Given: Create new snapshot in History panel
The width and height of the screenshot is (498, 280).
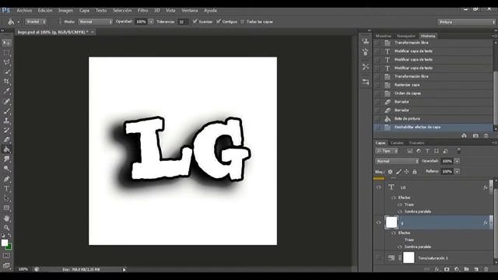Looking at the screenshot, I should [x=475, y=135].
